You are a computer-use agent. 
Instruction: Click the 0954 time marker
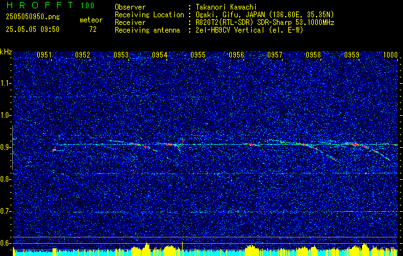(160, 55)
